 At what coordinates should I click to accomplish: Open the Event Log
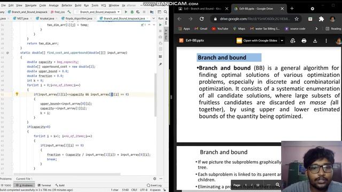154,185
